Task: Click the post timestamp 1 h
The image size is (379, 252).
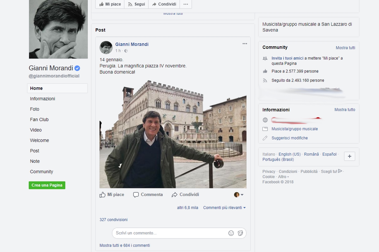Action: pos(118,51)
